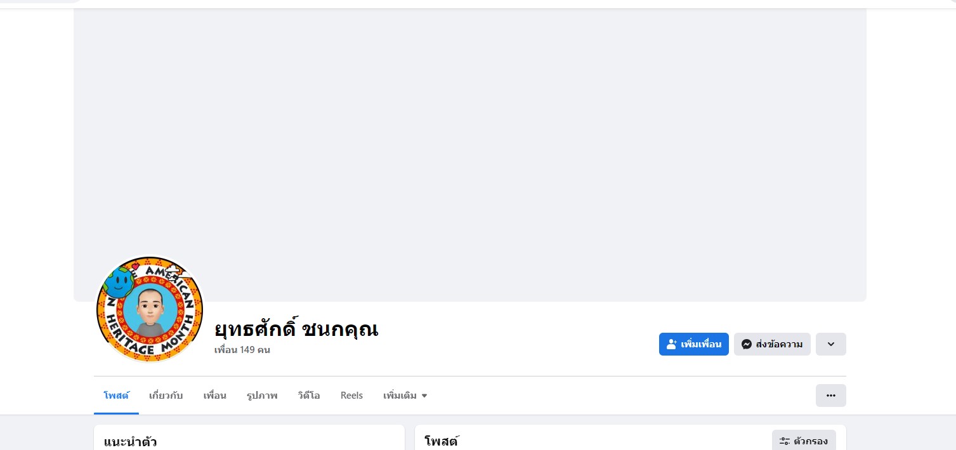Click the แนะนำตัว section heading
This screenshot has width=956, height=450.
(x=130, y=441)
